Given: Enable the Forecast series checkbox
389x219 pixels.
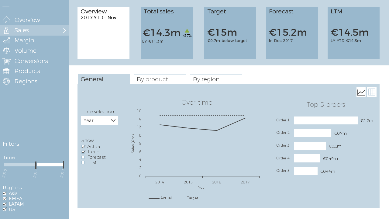Looking at the screenshot, I should coord(83,157).
